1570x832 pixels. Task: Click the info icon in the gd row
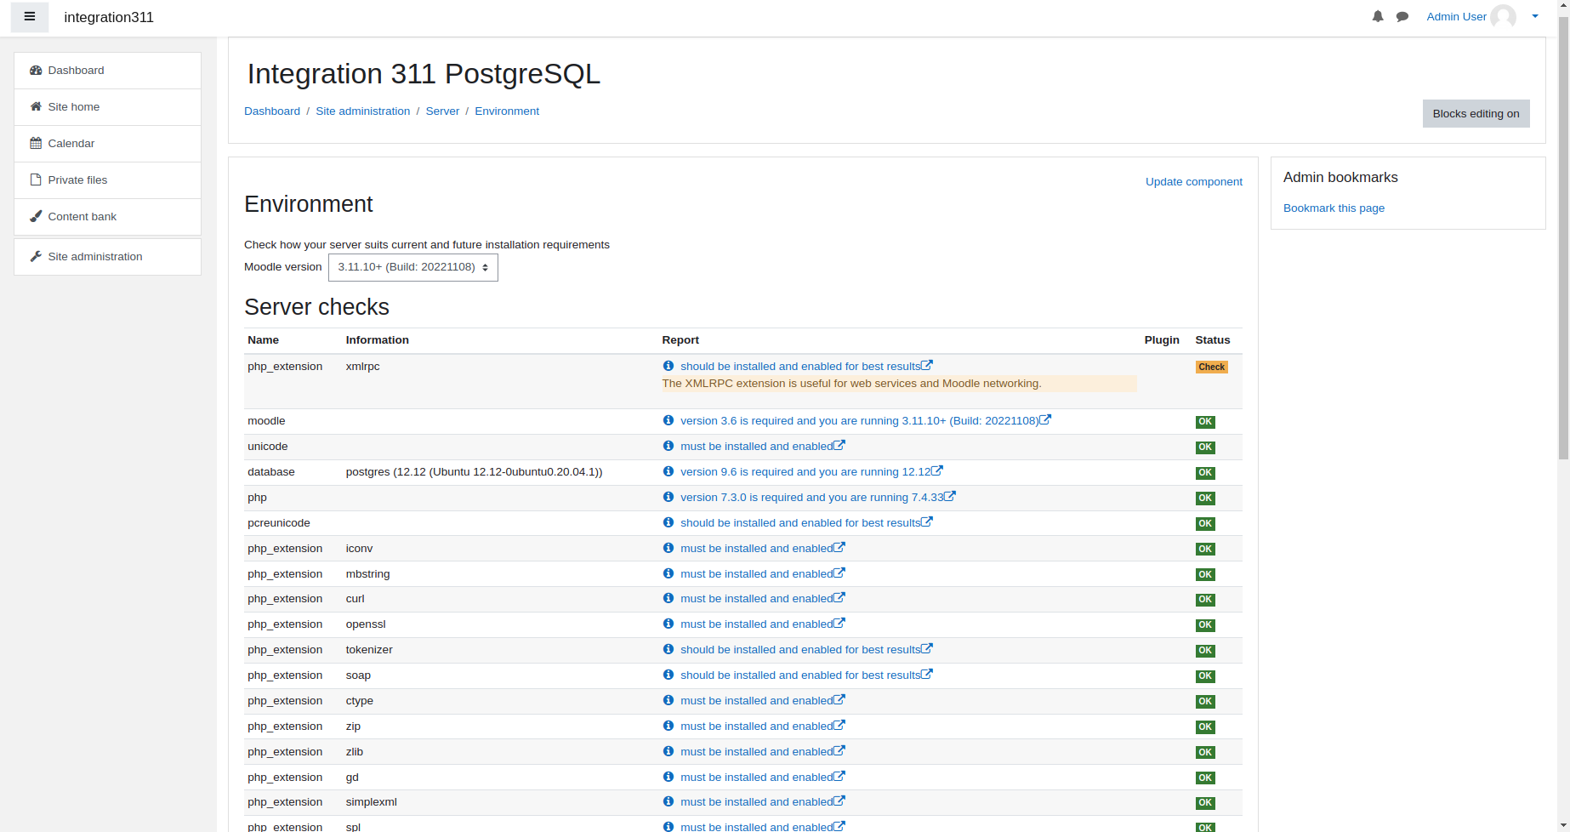click(668, 777)
